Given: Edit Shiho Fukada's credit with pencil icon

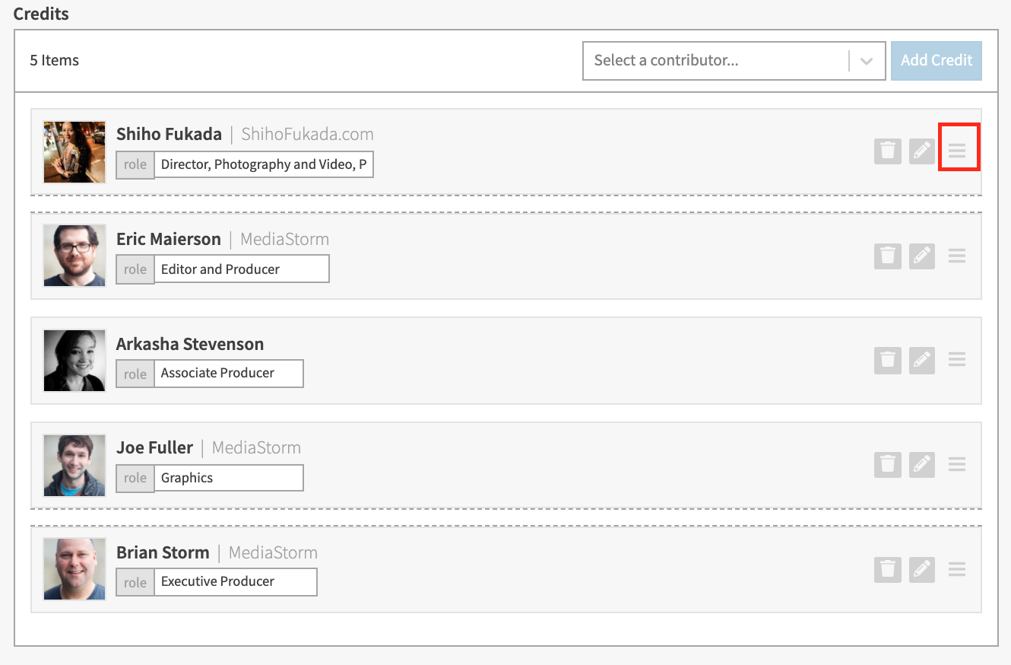Looking at the screenshot, I should [922, 151].
